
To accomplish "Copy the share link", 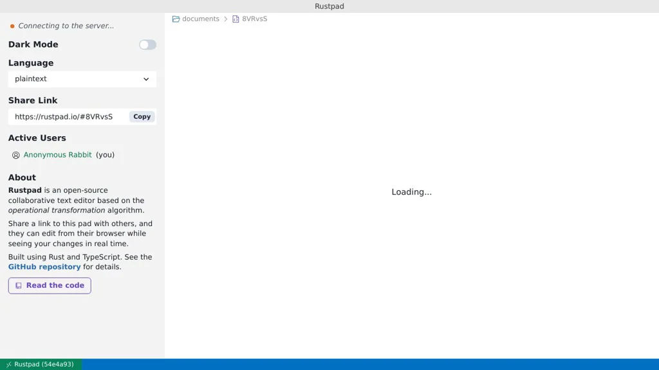I will [x=142, y=117].
